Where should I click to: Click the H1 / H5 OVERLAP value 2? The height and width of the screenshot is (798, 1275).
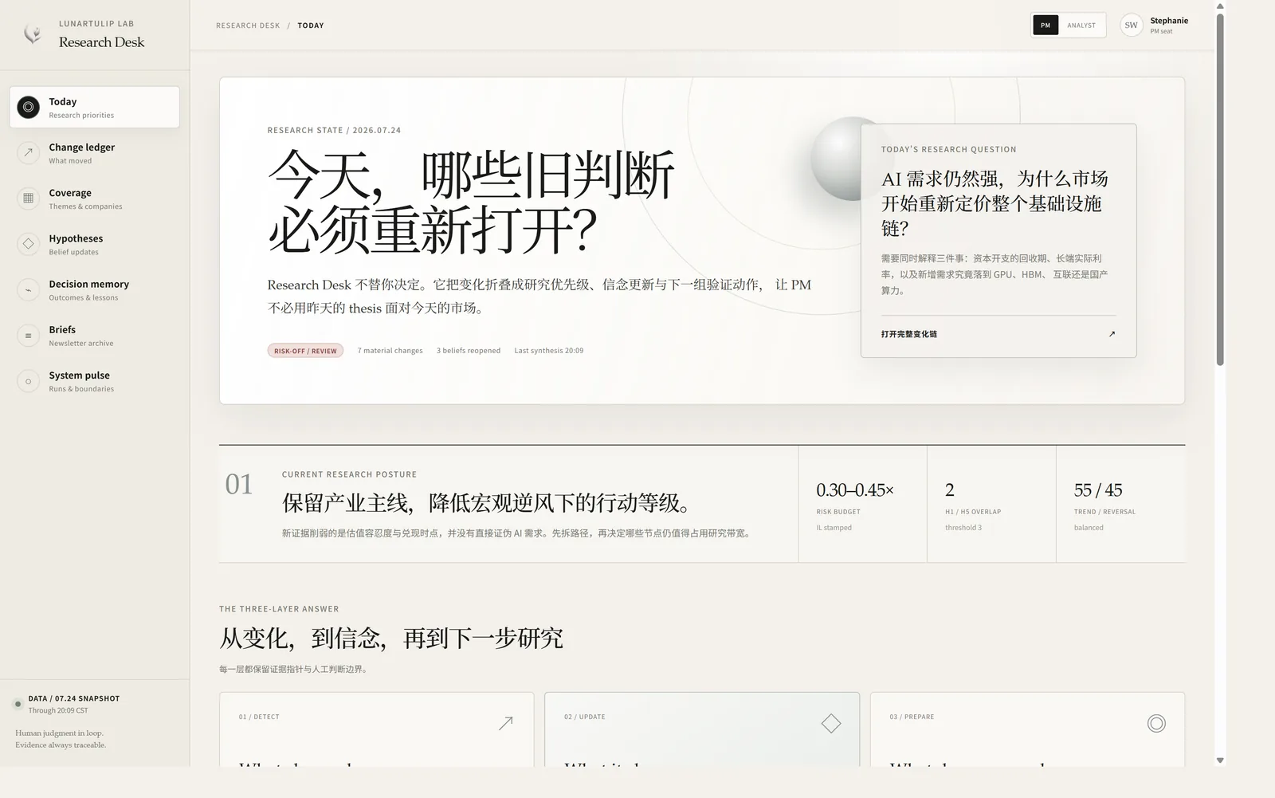click(x=950, y=490)
